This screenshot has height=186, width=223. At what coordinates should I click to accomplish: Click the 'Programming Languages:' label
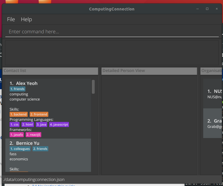point(31,120)
